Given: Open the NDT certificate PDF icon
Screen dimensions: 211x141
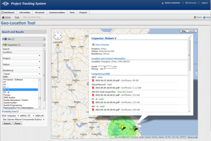Looking at the screenshot, I should pos(93,80).
